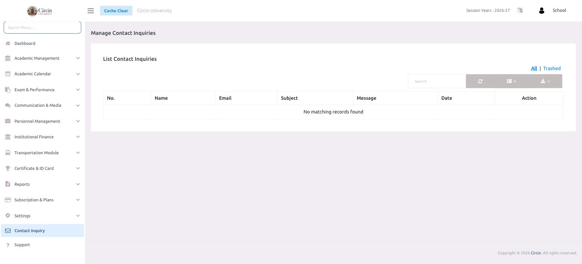Click the Contact Inquiry envelope icon
Viewport: 582px width, 264px height.
8,231
